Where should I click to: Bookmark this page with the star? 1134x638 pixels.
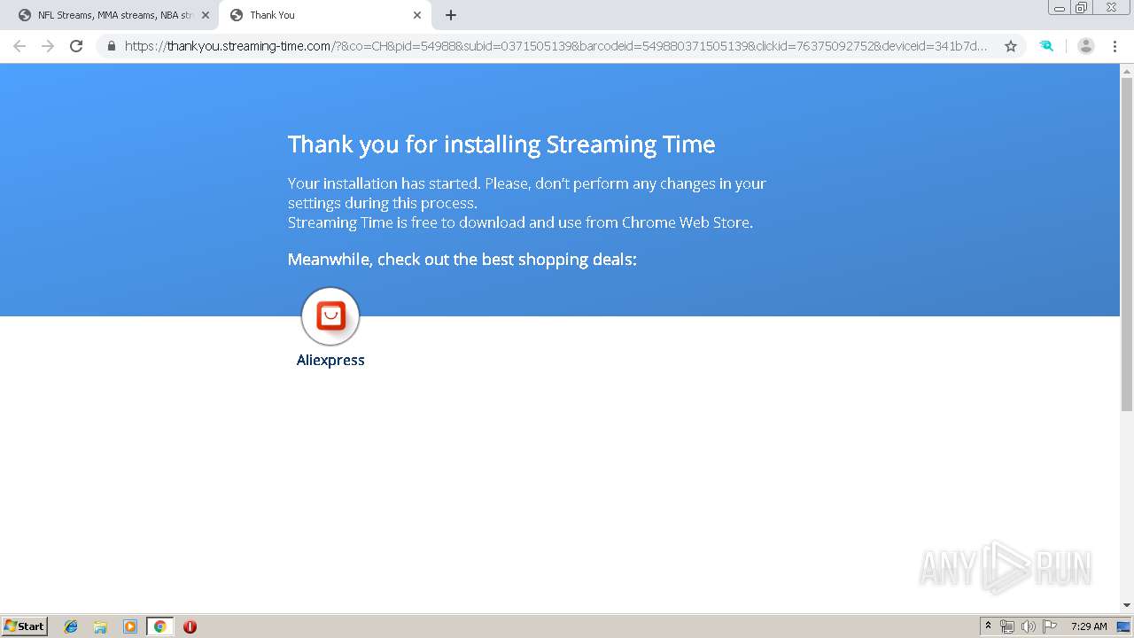[1011, 46]
